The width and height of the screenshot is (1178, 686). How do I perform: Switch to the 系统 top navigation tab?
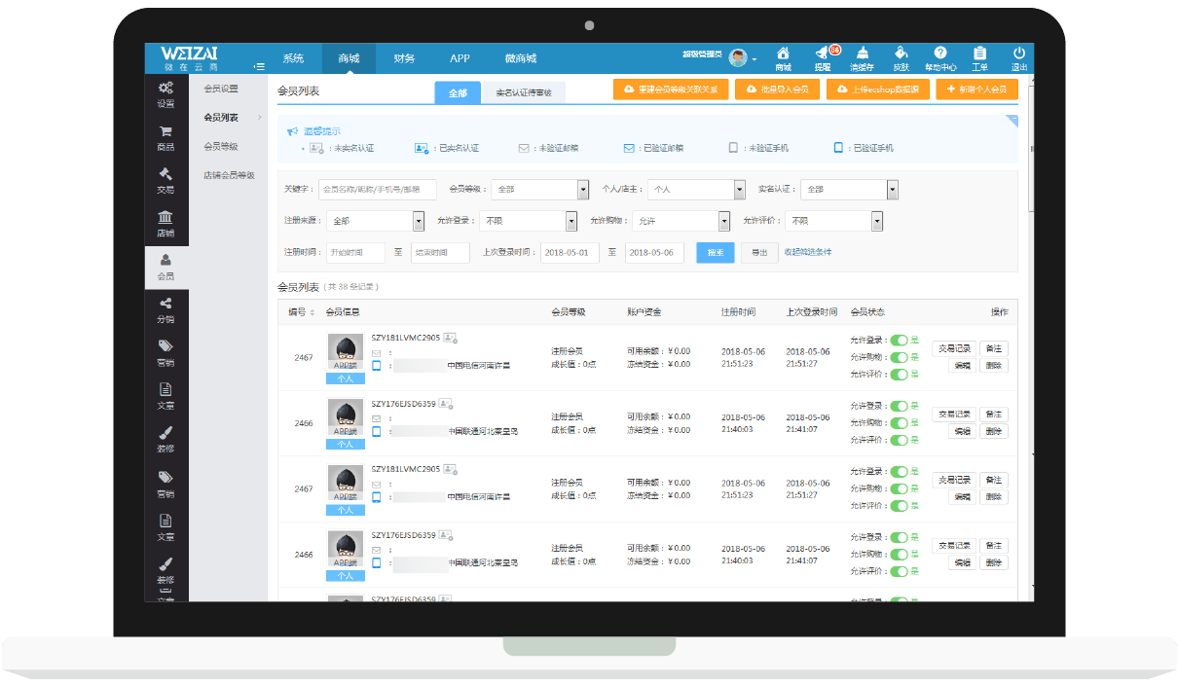click(293, 58)
